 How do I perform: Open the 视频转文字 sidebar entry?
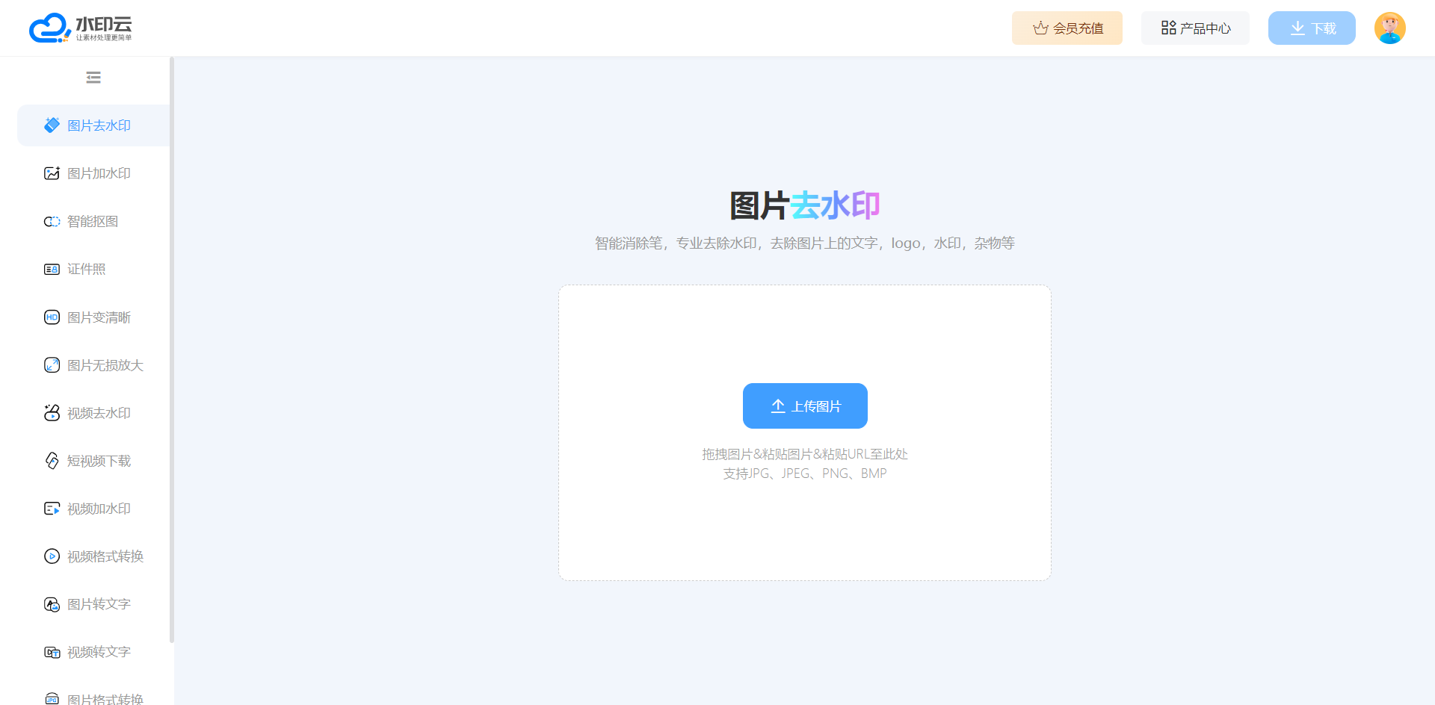99,652
